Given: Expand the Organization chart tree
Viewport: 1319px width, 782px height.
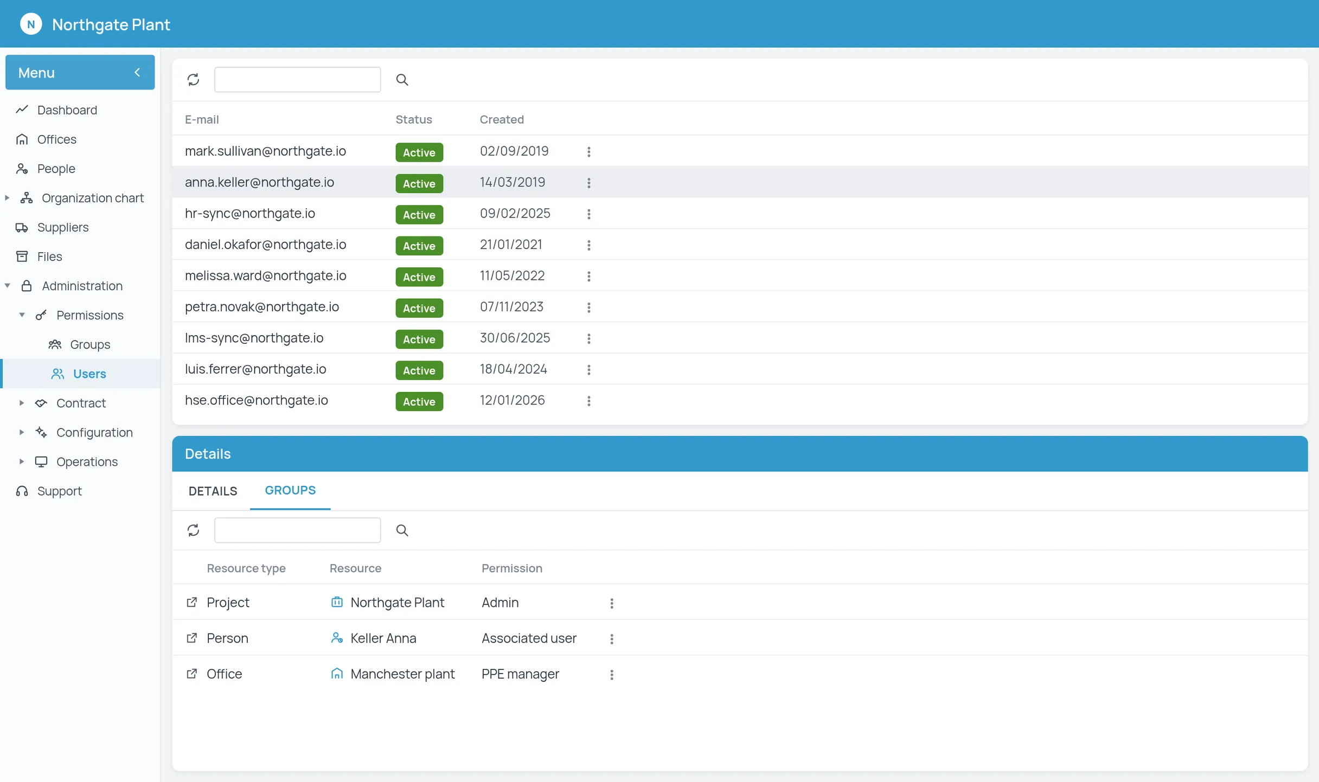Looking at the screenshot, I should [x=7, y=198].
